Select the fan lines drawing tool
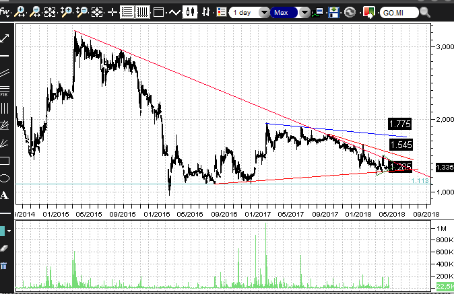454x294 pixels. point(5,143)
